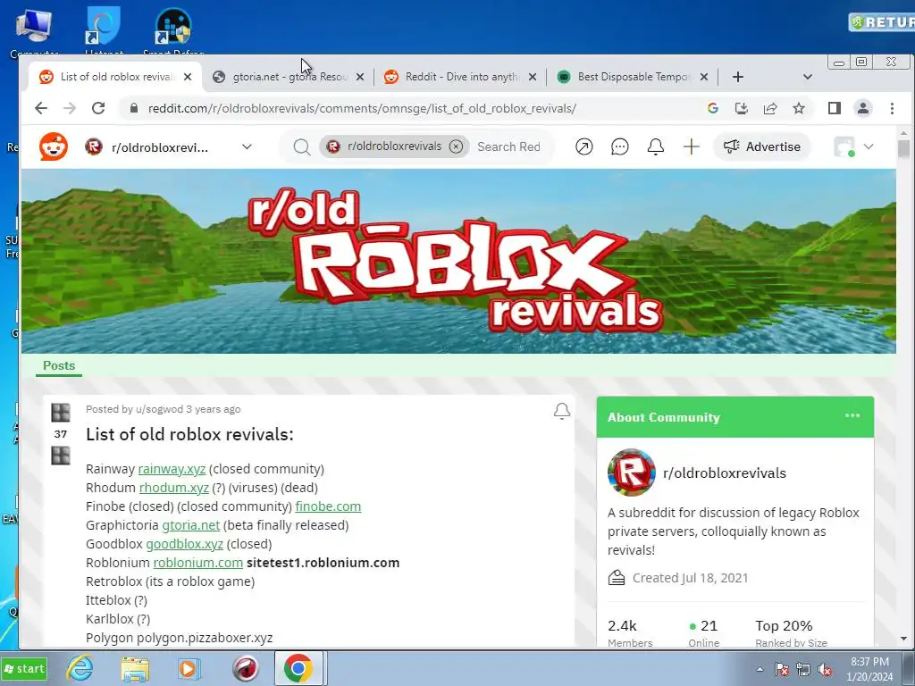
Task: Open the Popular arrow icon in Reddit header
Action: coord(584,146)
